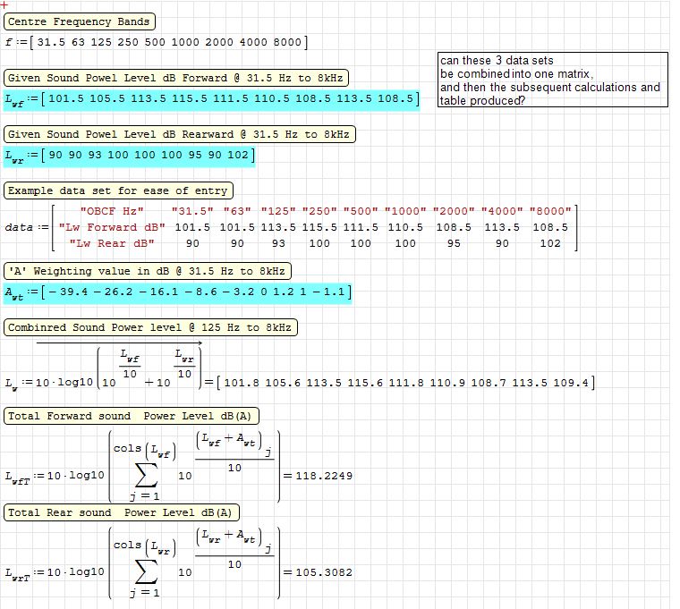
Task: Click "Lw Rear dB" row header in matrix
Action: pos(112,243)
